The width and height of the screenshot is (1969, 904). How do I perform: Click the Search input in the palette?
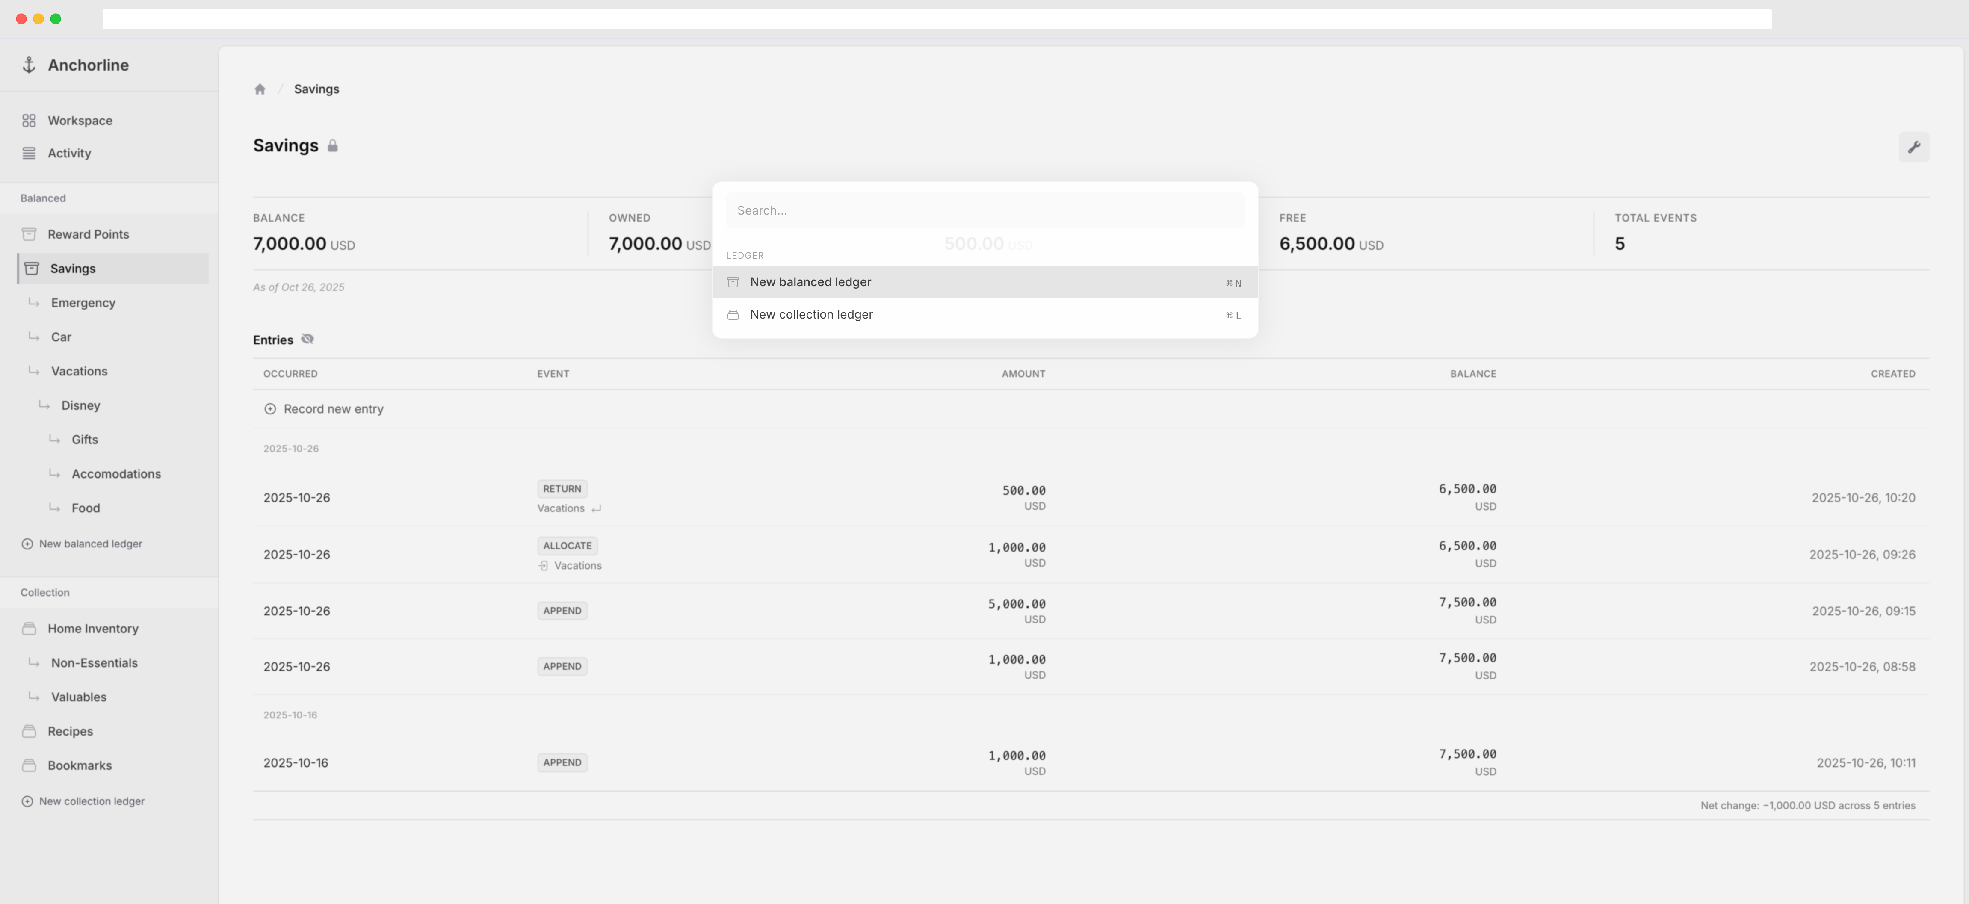pyautogui.click(x=985, y=210)
